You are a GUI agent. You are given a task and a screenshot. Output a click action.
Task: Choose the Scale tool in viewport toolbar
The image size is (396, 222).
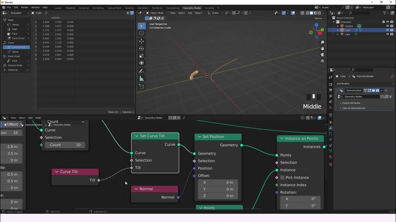point(141,56)
